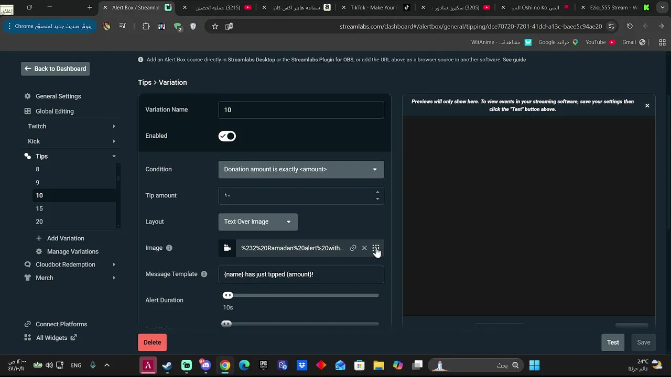This screenshot has height=377, width=671.
Task: Toggle the Enabled switch off
Action: (227, 136)
